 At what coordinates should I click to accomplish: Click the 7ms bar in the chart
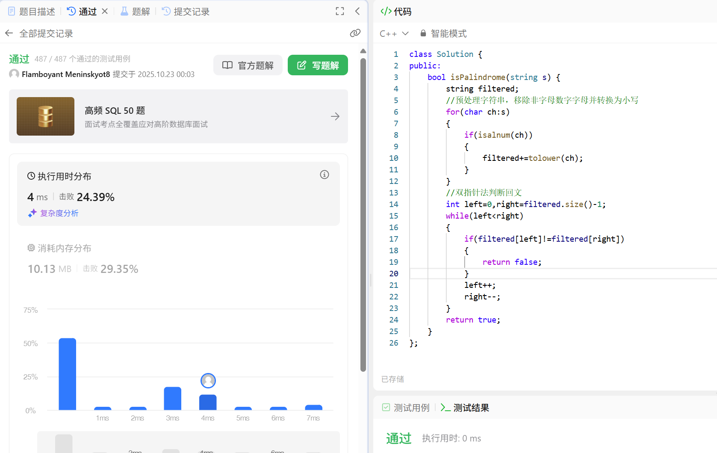[x=313, y=408]
